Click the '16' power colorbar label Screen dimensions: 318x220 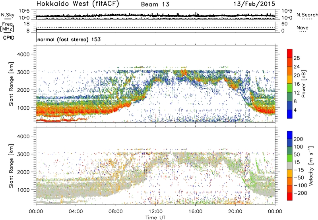[297, 84]
